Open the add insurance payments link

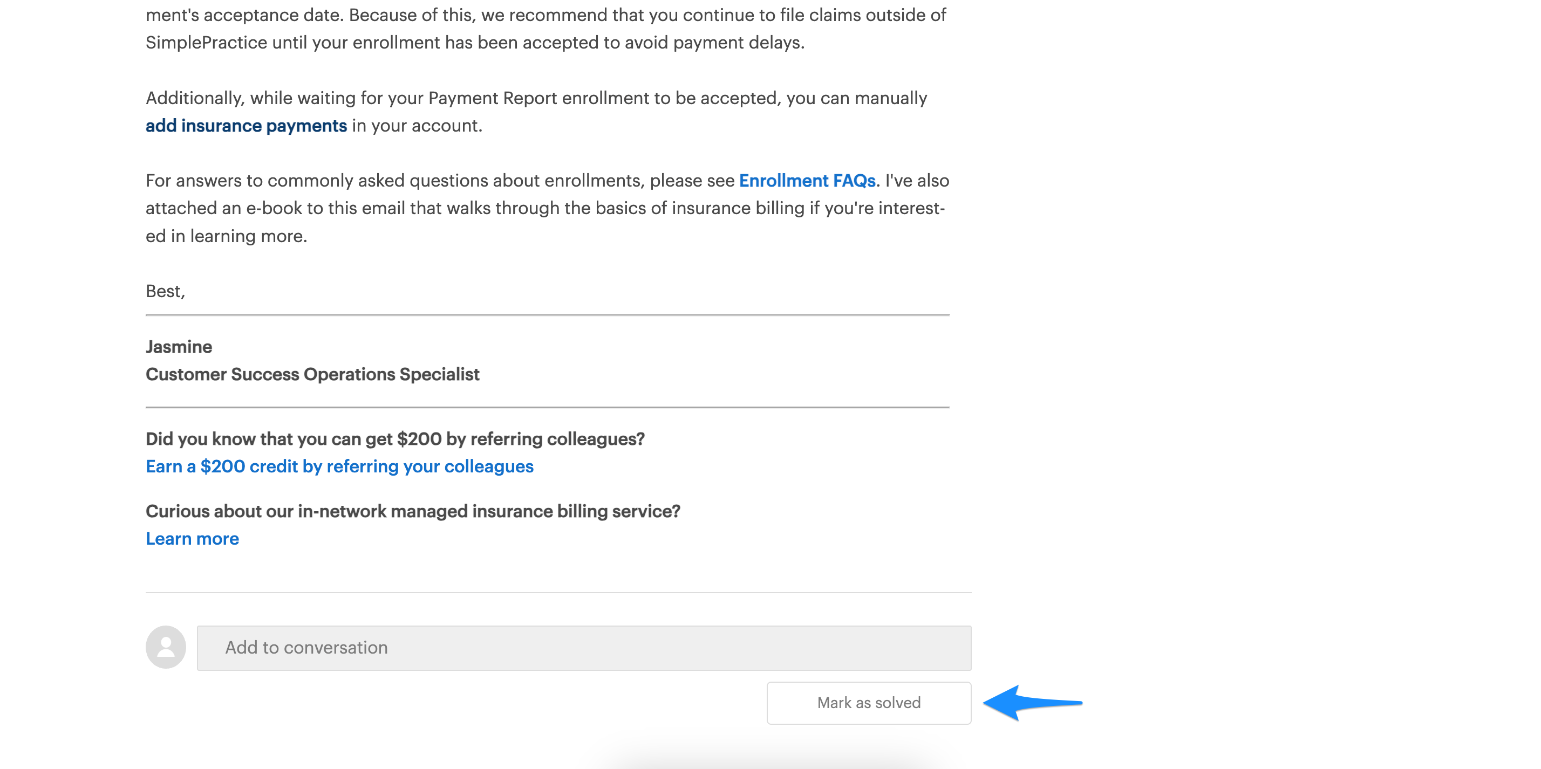coord(246,126)
